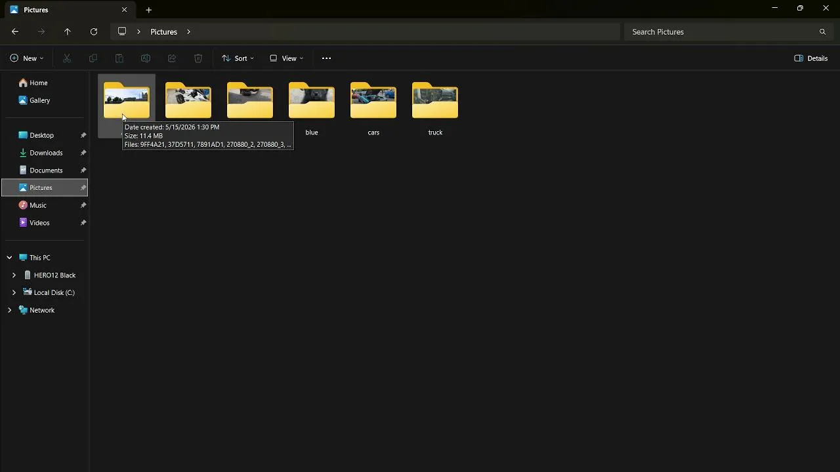Click Pictures in the address breadcrumb
The height and width of the screenshot is (472, 840).
163,31
